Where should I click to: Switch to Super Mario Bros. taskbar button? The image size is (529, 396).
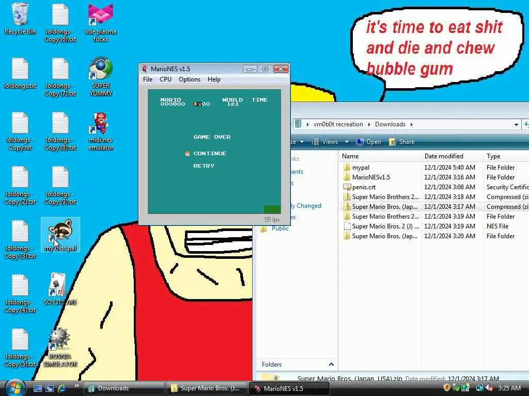pos(207,388)
